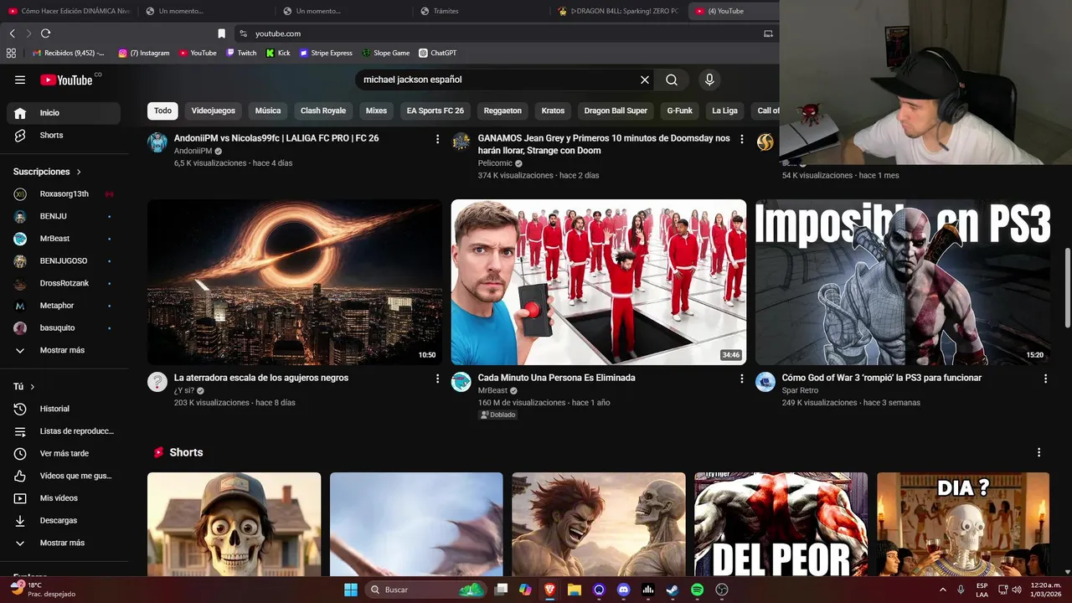Open Pelicomic channel name
The width and height of the screenshot is (1072, 603).
click(x=495, y=163)
